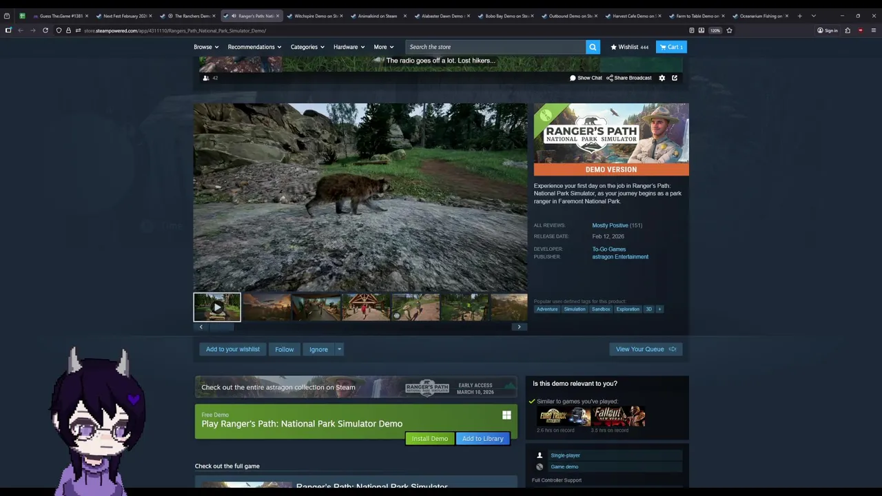The image size is (882, 496).
Task: Click the Ignore button
Action: [x=318, y=349]
